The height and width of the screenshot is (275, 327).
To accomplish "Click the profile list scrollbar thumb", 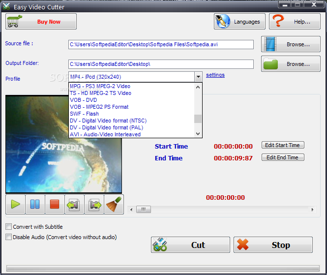I will (x=198, y=119).
